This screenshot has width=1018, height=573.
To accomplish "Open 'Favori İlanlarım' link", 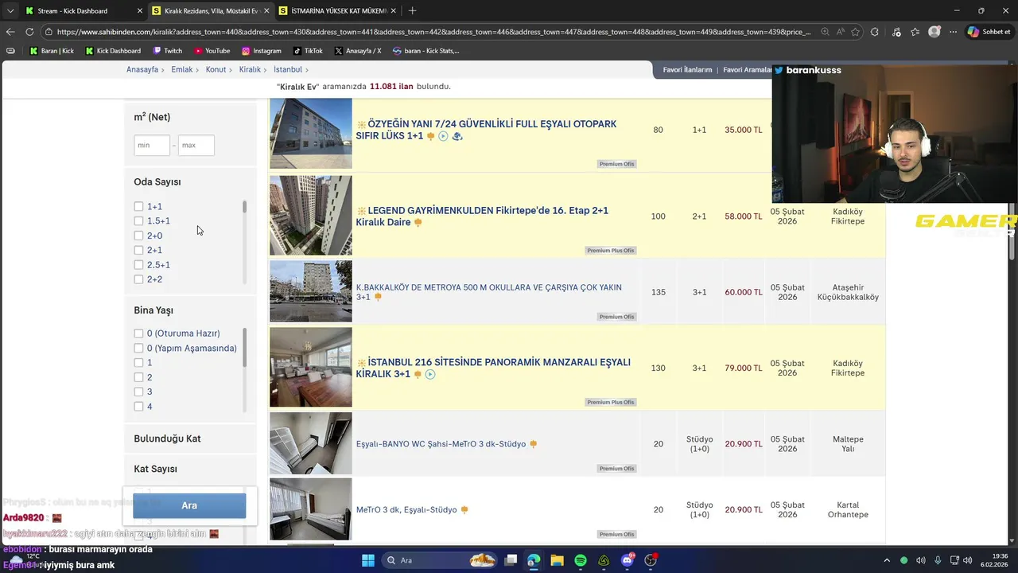I will pyautogui.click(x=687, y=70).
